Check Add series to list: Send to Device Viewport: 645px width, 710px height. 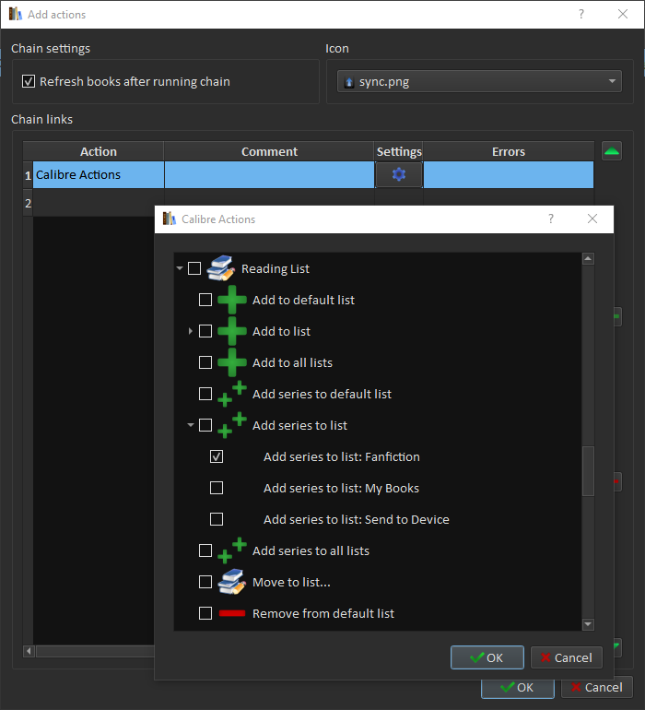click(x=217, y=519)
